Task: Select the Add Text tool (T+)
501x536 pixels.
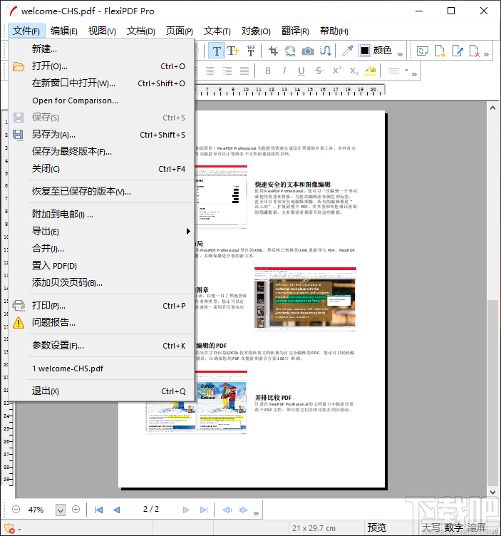Action: 233,51
